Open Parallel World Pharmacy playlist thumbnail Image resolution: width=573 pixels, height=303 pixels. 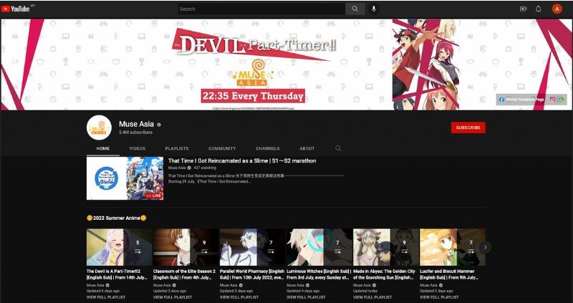pos(252,247)
